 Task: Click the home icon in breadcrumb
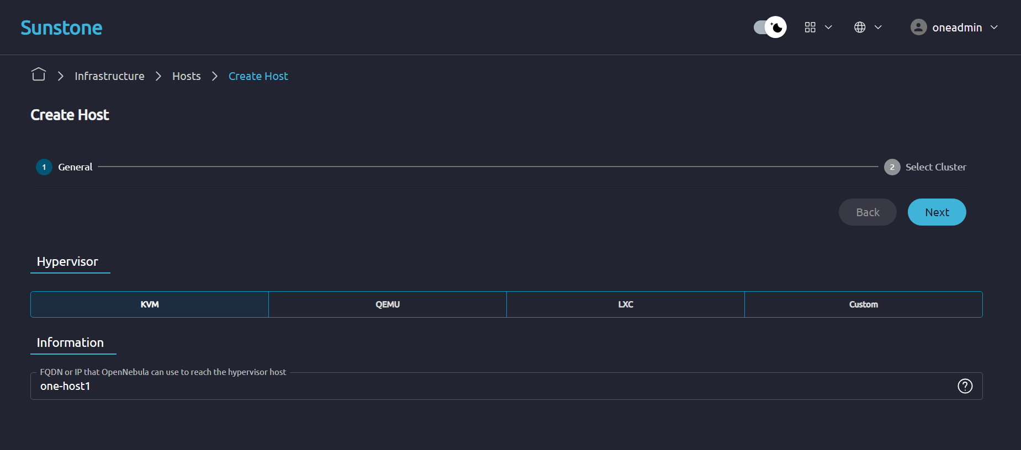[39, 74]
